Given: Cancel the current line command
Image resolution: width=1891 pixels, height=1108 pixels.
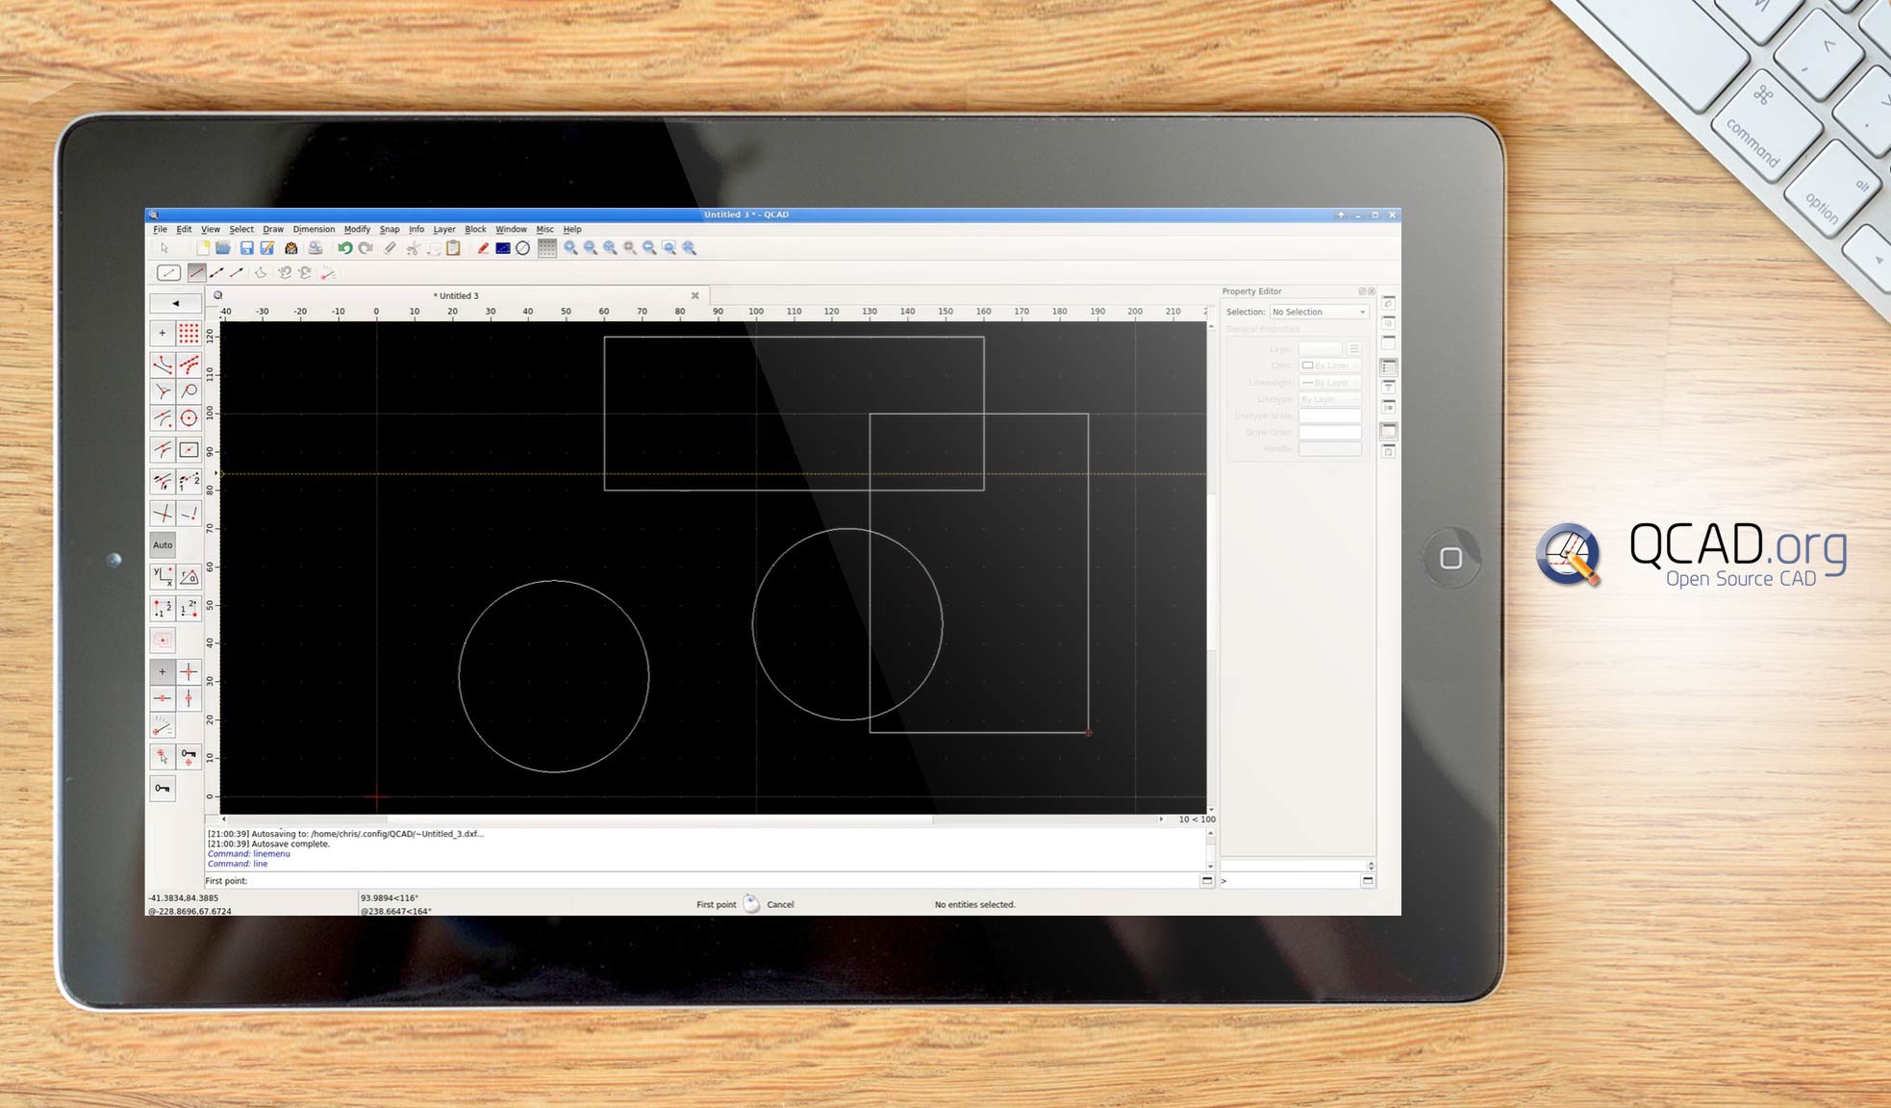Looking at the screenshot, I should (781, 904).
